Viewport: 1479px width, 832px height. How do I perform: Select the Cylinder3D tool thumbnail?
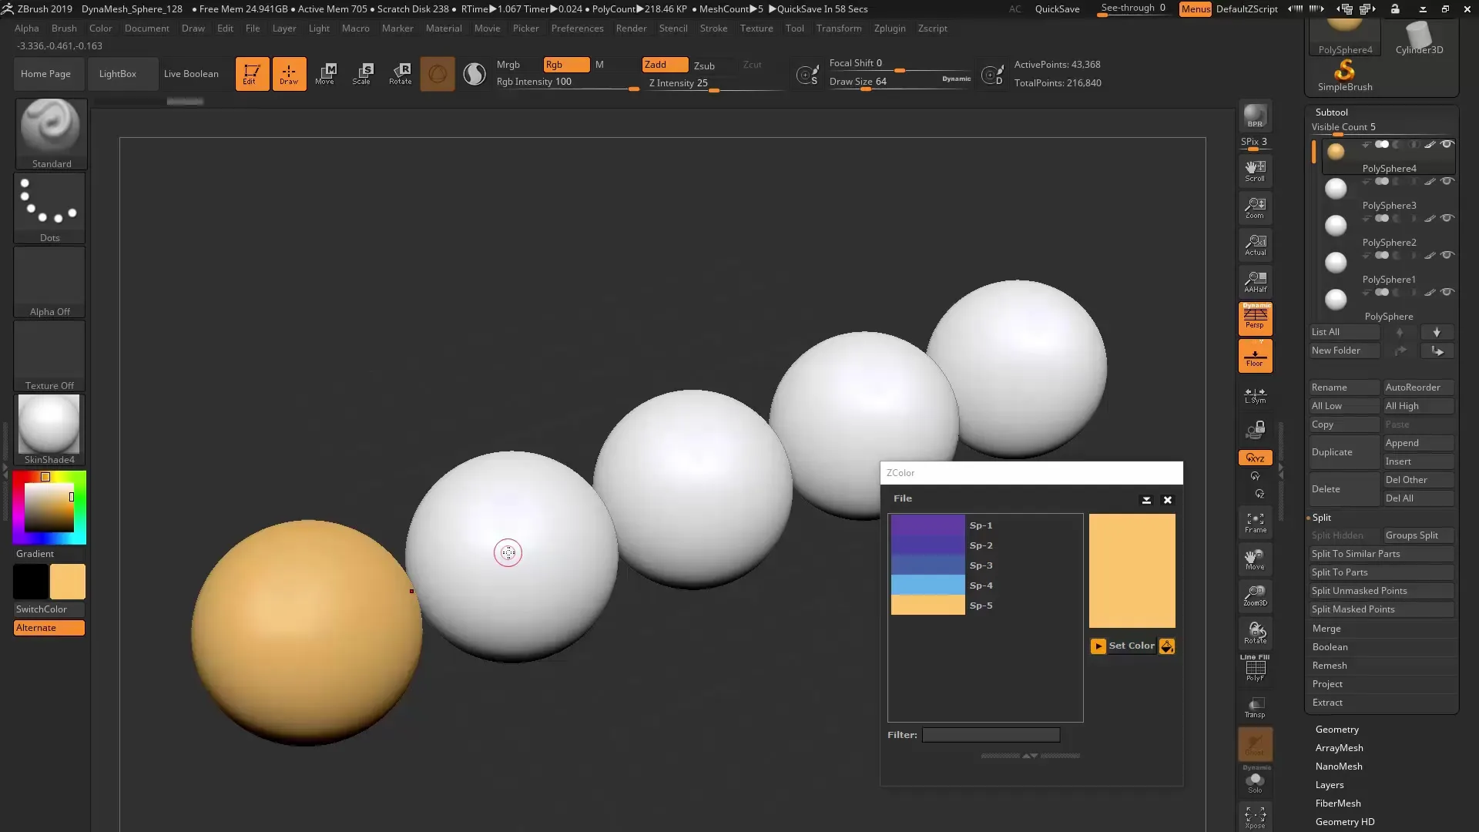[x=1419, y=38]
